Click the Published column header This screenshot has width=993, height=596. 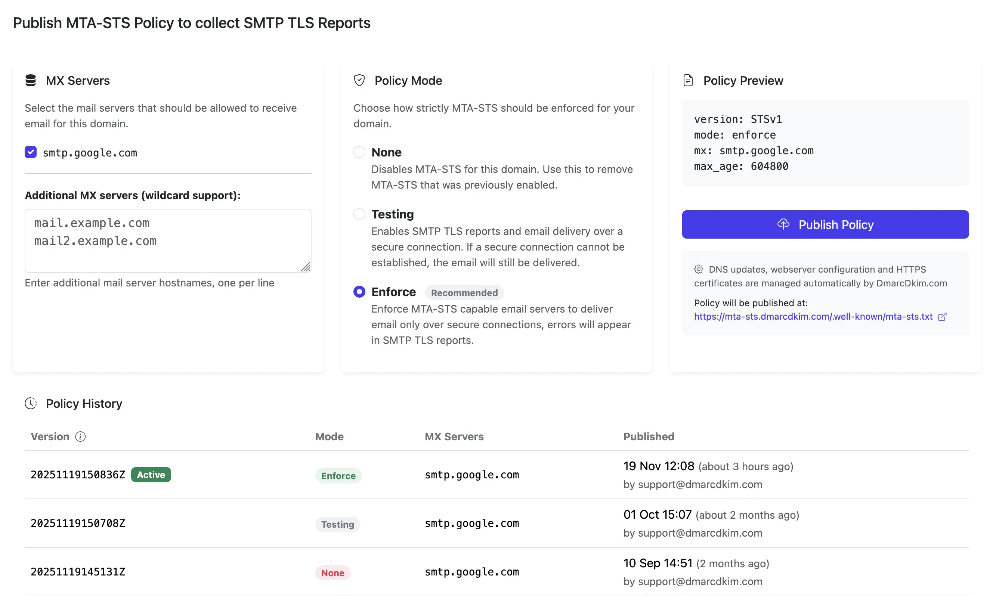(x=649, y=437)
